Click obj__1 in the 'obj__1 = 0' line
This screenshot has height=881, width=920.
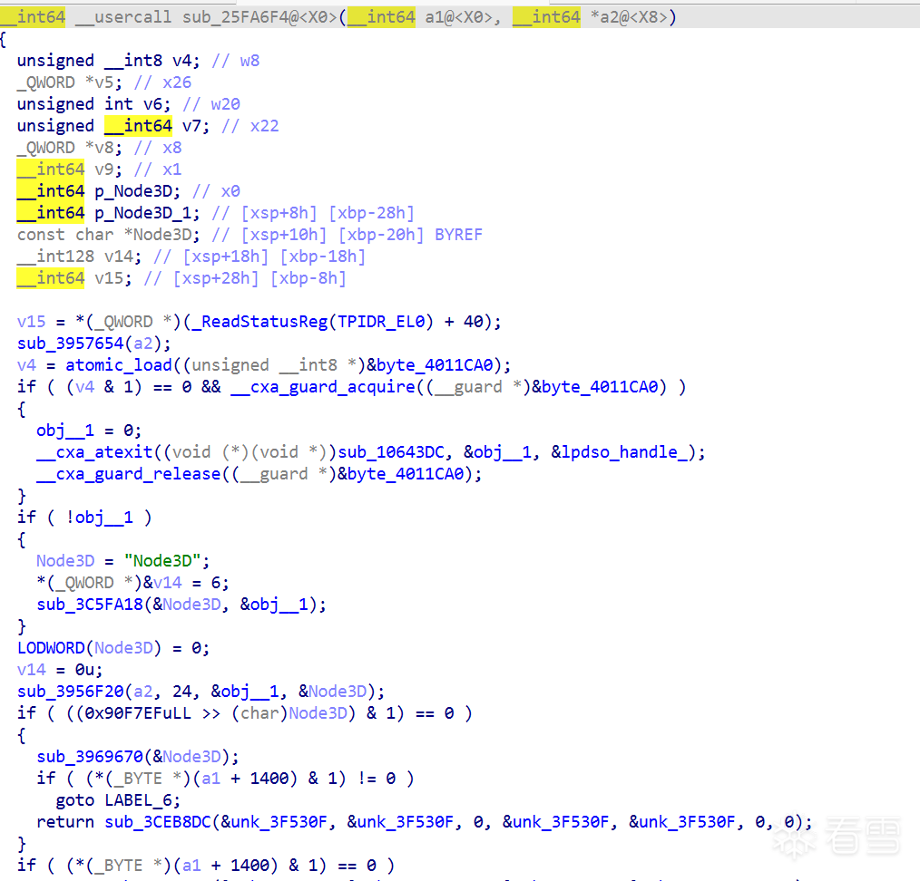pyautogui.click(x=65, y=431)
